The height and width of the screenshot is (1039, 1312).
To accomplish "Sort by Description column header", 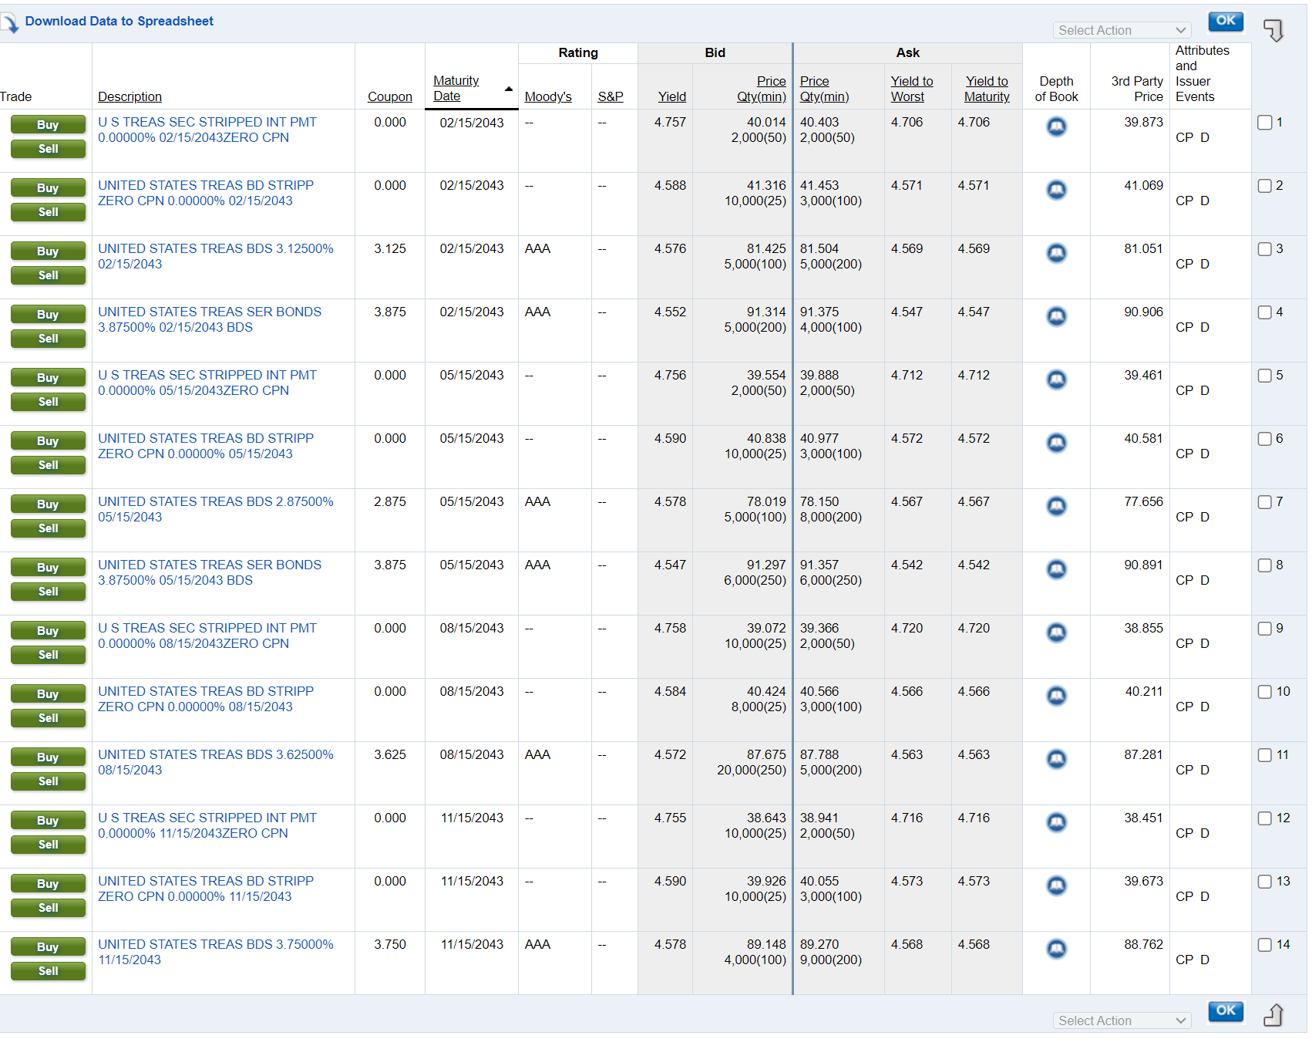I will (x=130, y=96).
